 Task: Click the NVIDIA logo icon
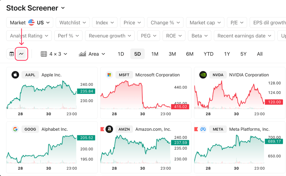click(x=203, y=75)
